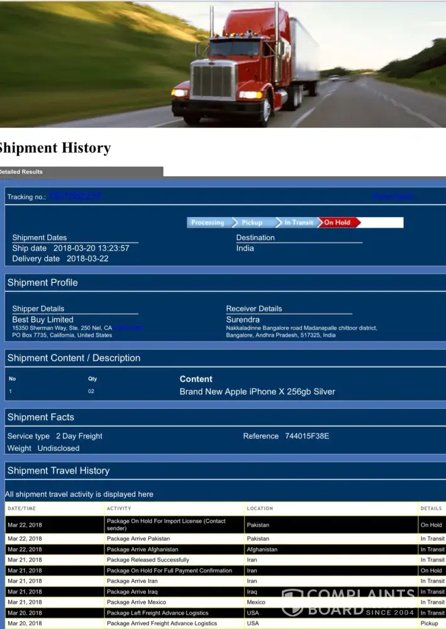Click the shipper name Best Buy Limited
446x629 pixels.
[43, 320]
